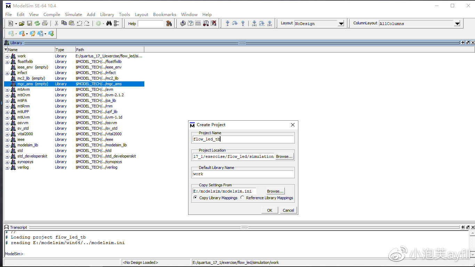Click the Paste toolbar icon

coord(72,23)
